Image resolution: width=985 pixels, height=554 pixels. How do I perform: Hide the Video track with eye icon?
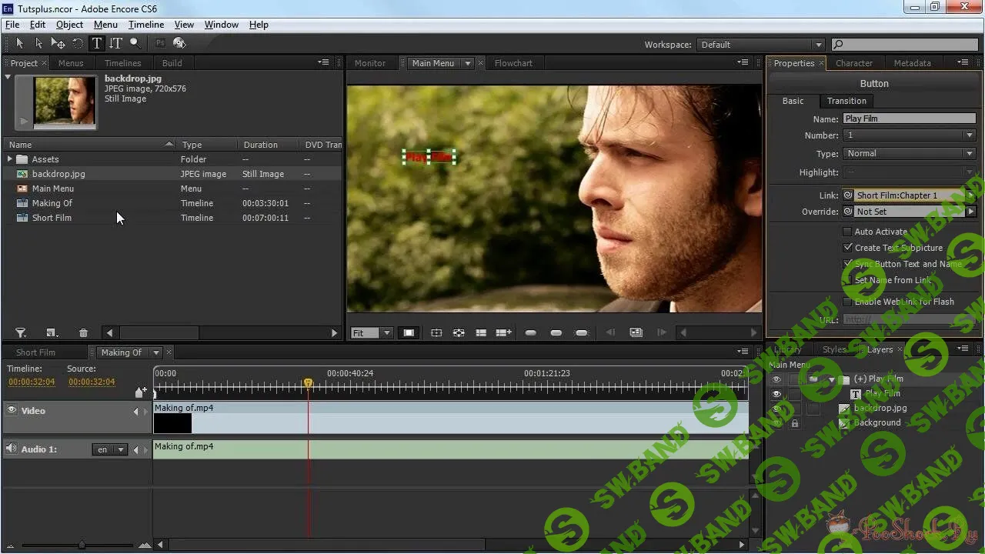click(x=12, y=411)
